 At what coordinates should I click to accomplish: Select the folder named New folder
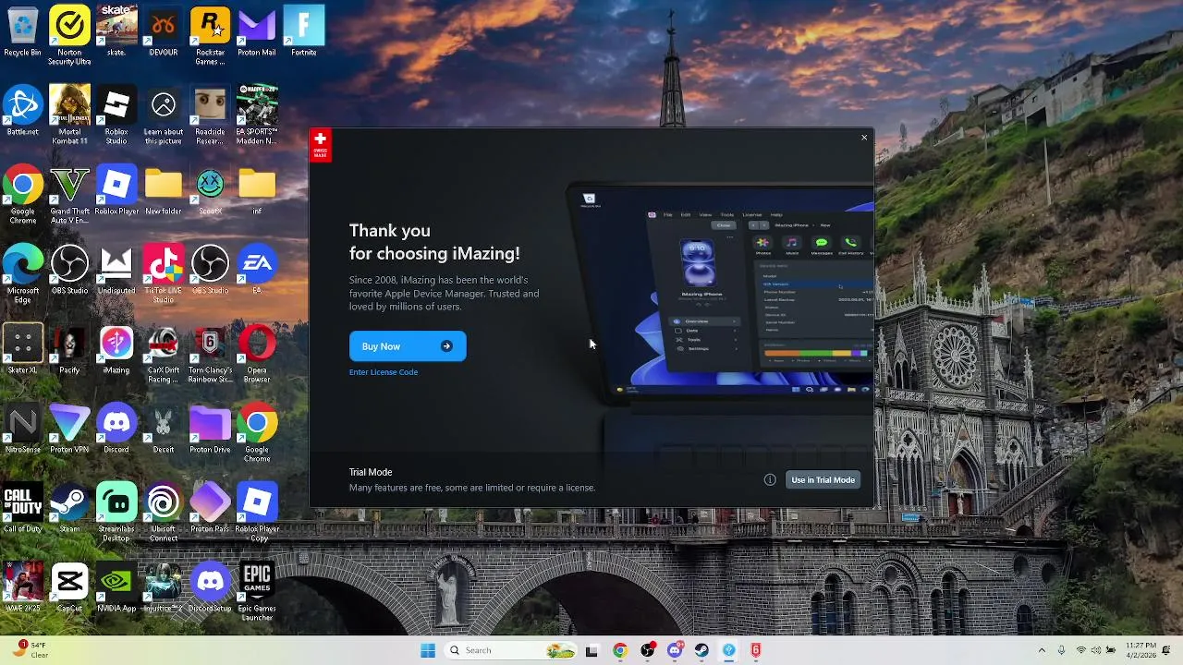[x=164, y=191]
